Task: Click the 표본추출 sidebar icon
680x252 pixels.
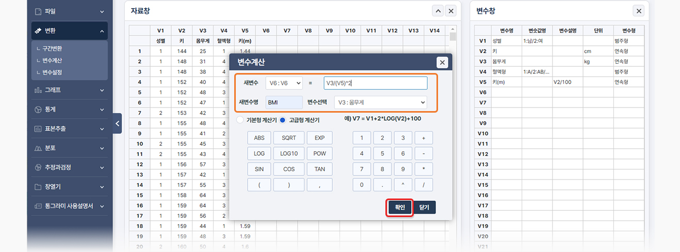Action: click(x=38, y=129)
